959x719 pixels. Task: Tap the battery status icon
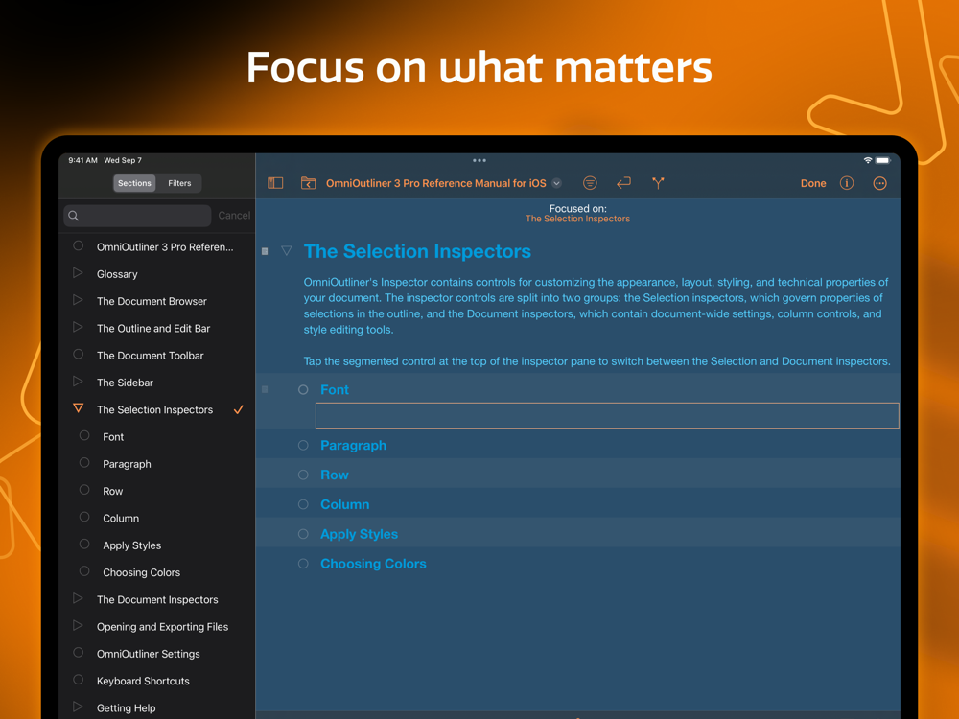[x=883, y=160]
